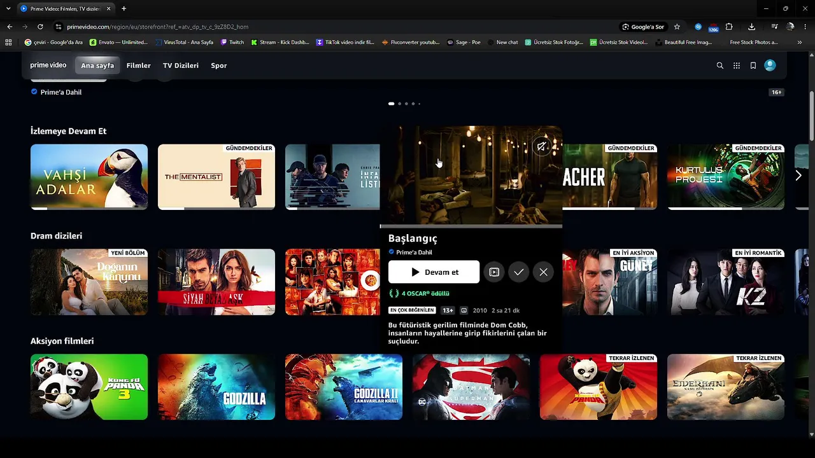Open Prime Video search magnifier
Screen dimensions: 815x458
720,66
